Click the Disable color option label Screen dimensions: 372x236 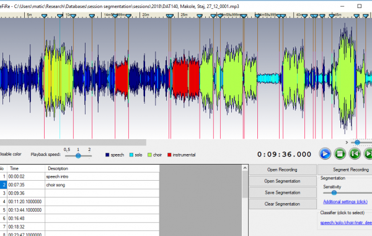tap(11, 154)
